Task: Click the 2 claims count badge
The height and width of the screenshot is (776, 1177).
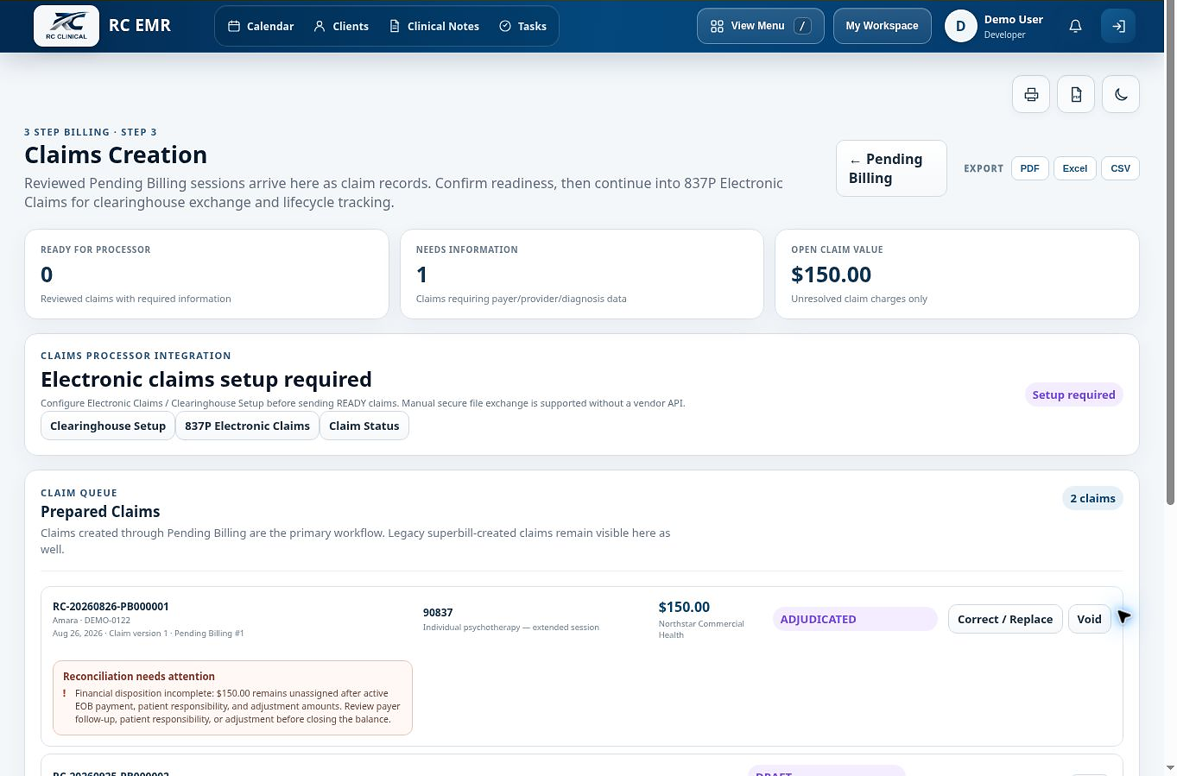Action: [x=1092, y=498]
